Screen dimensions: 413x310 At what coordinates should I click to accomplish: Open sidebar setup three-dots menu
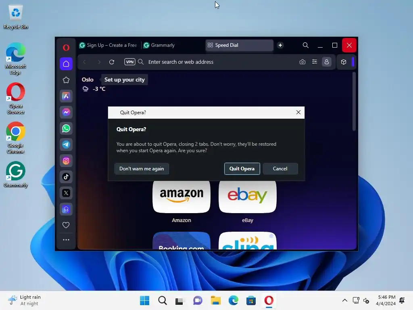(66, 240)
